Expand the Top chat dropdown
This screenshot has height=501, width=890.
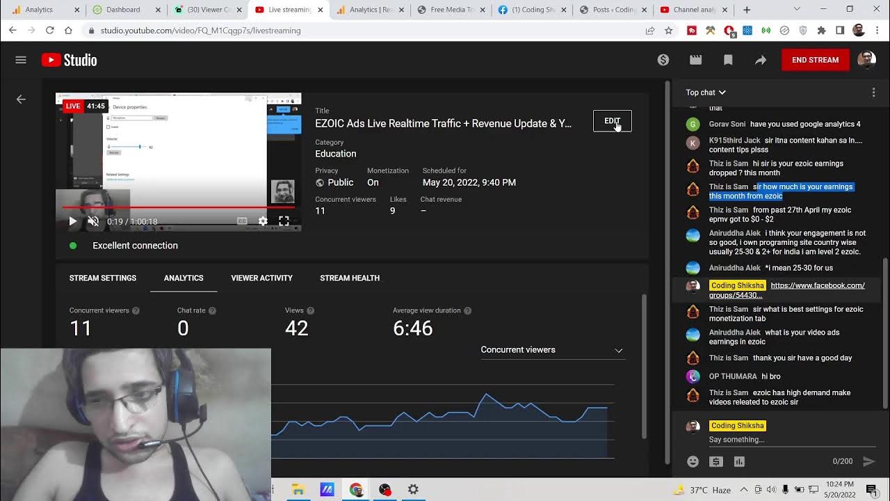706,93
